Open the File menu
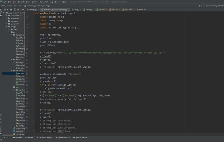The height and width of the screenshot is (142, 224). pyautogui.click(x=5, y=2)
